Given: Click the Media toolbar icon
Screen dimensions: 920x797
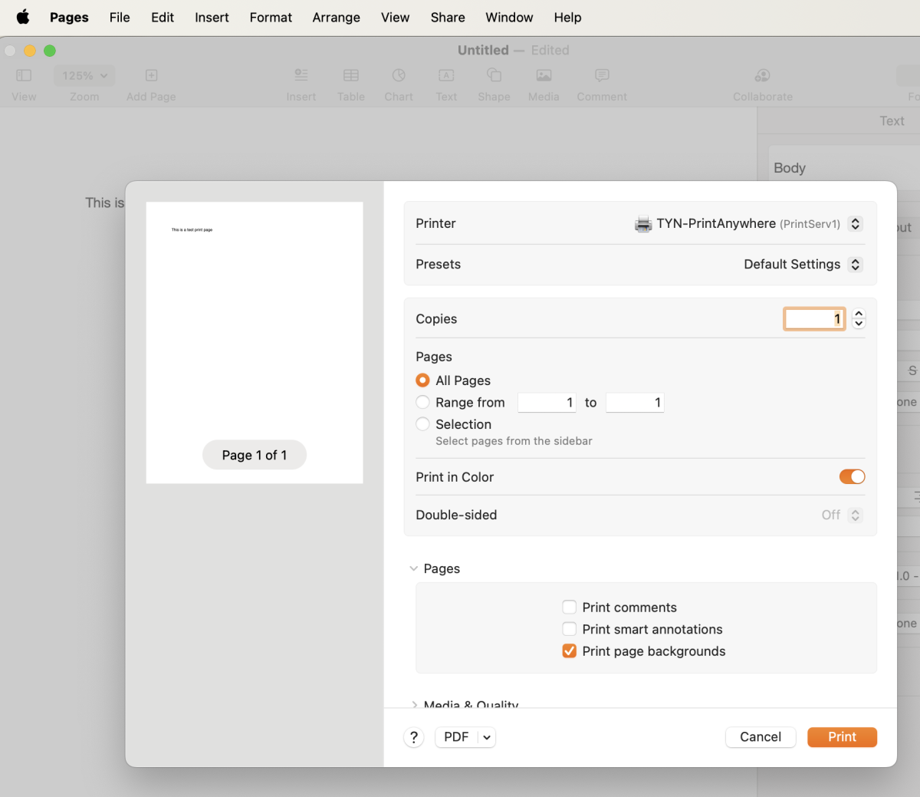Looking at the screenshot, I should [544, 76].
